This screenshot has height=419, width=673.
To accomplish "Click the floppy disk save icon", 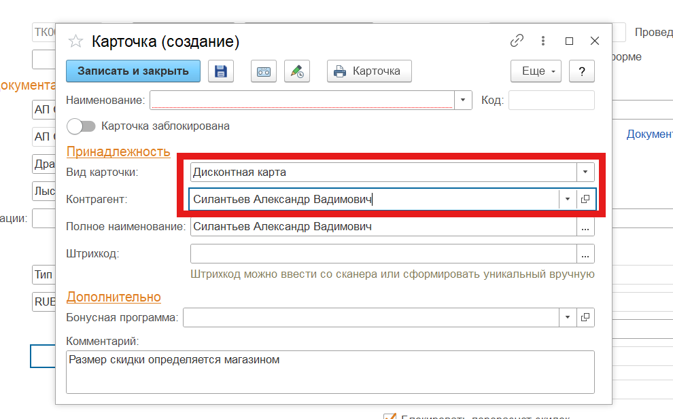I will pos(220,71).
